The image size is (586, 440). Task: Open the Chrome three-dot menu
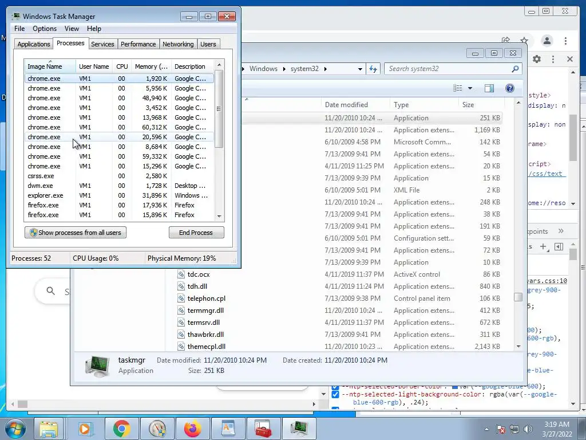(565, 41)
